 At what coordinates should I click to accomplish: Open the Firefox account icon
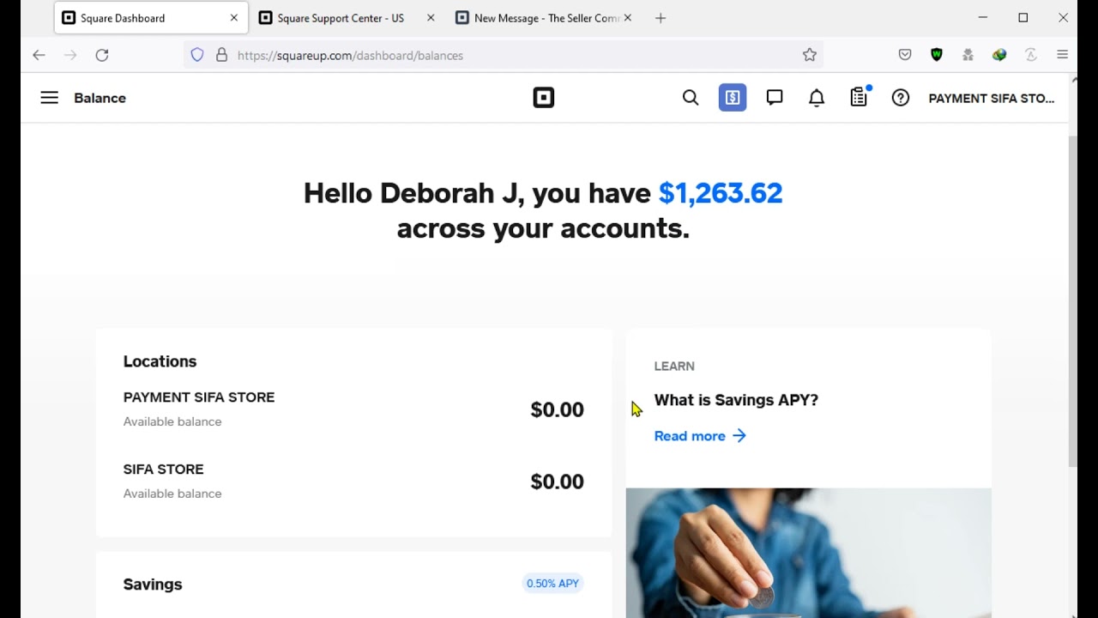[x=1031, y=55]
